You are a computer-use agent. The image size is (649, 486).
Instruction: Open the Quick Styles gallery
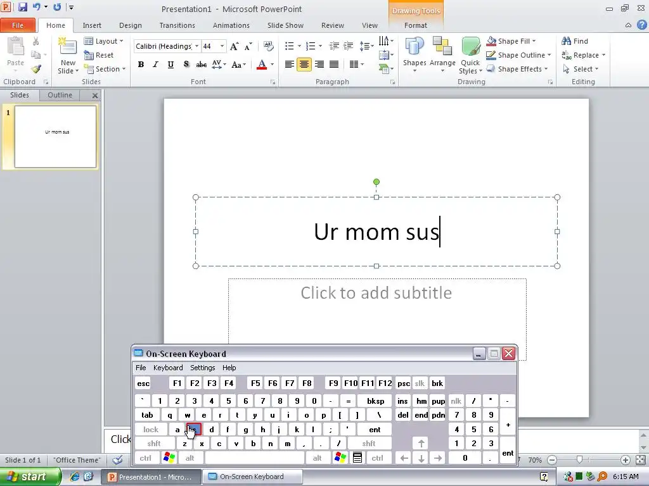(470, 55)
